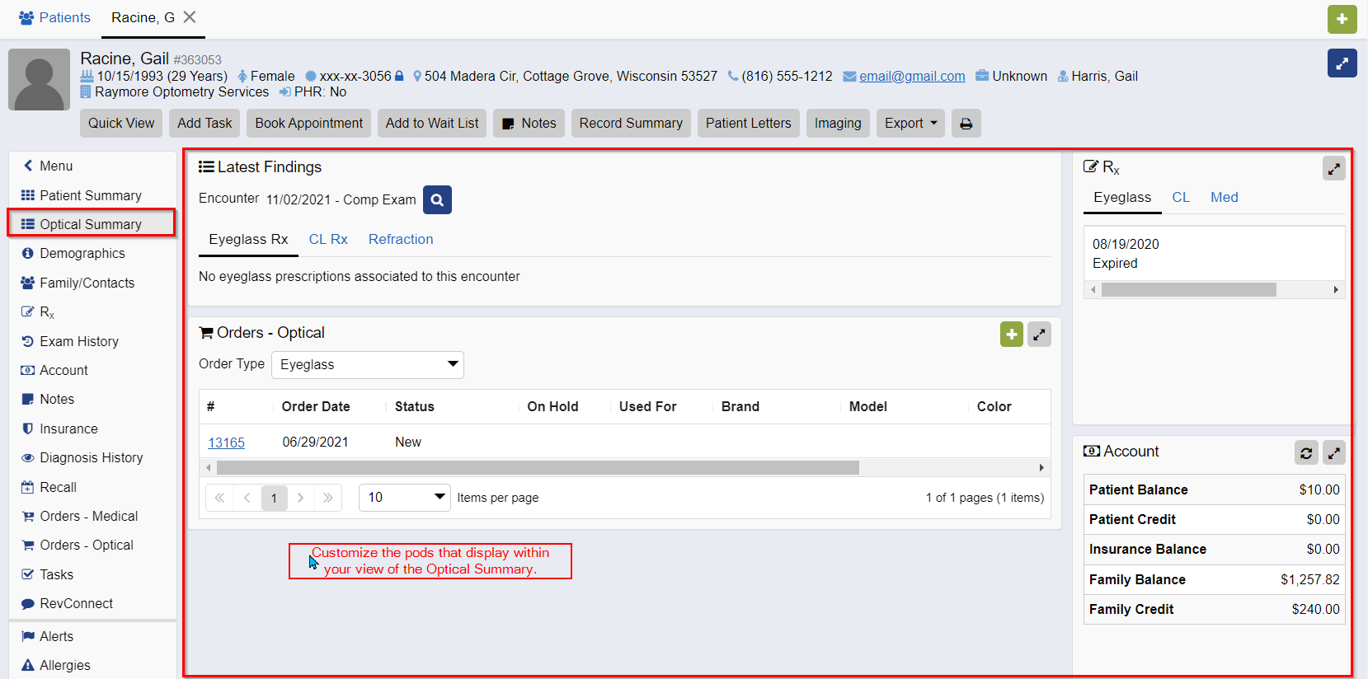
Task: Open RevConnect in sidebar
Action: tap(92, 603)
